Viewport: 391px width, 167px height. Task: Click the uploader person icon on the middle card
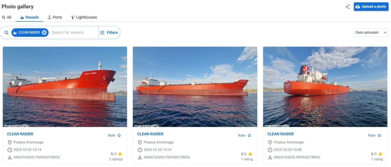[x=140, y=157]
